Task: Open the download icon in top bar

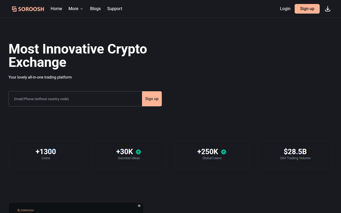Action: (328, 9)
